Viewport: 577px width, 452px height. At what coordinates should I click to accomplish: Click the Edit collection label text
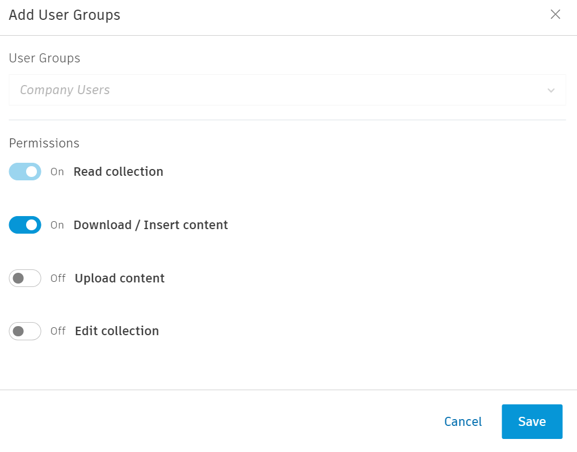117,331
